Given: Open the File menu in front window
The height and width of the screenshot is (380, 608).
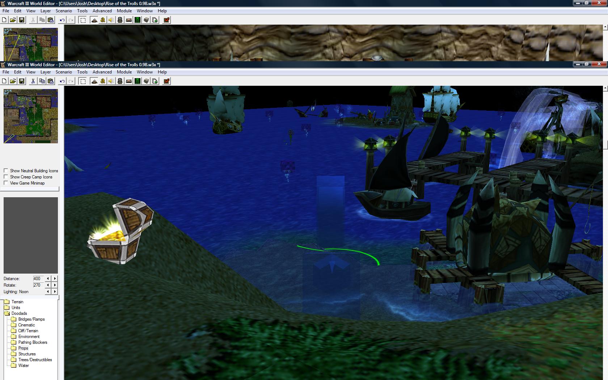Looking at the screenshot, I should click(6, 72).
